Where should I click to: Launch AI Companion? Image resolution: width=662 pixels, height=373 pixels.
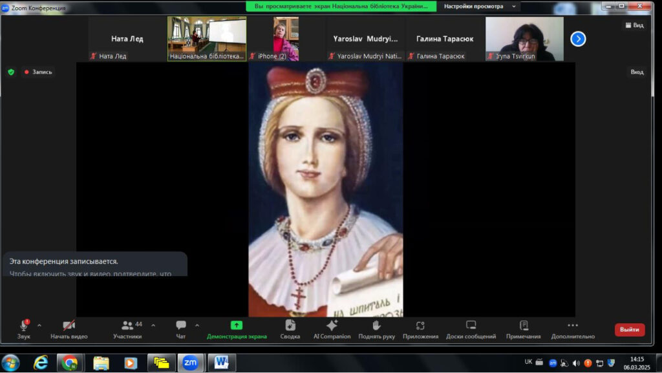pyautogui.click(x=332, y=329)
